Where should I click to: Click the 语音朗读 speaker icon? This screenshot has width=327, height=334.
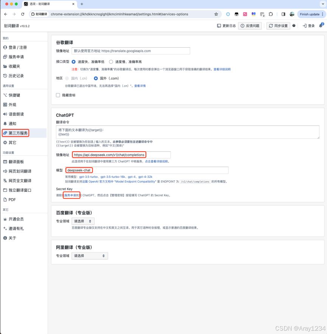point(5,114)
